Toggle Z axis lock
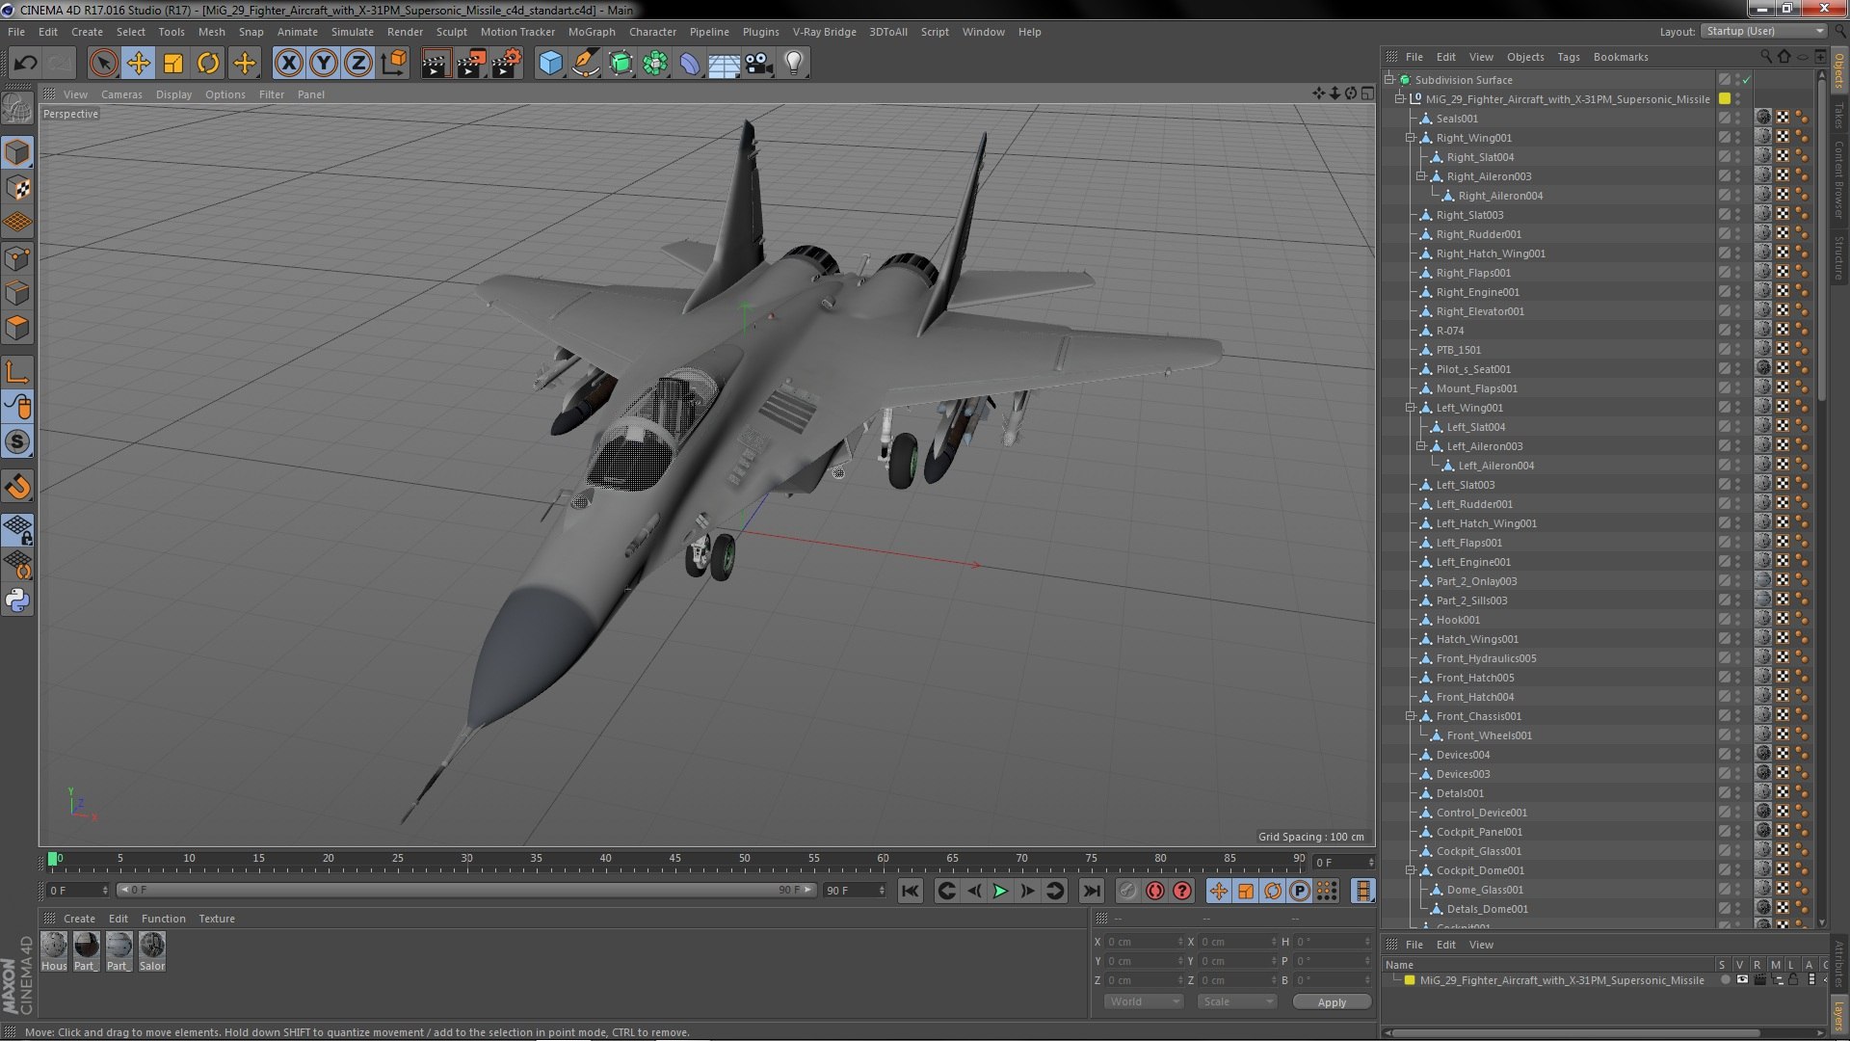Viewport: 1850px width, 1041px height. (358, 64)
